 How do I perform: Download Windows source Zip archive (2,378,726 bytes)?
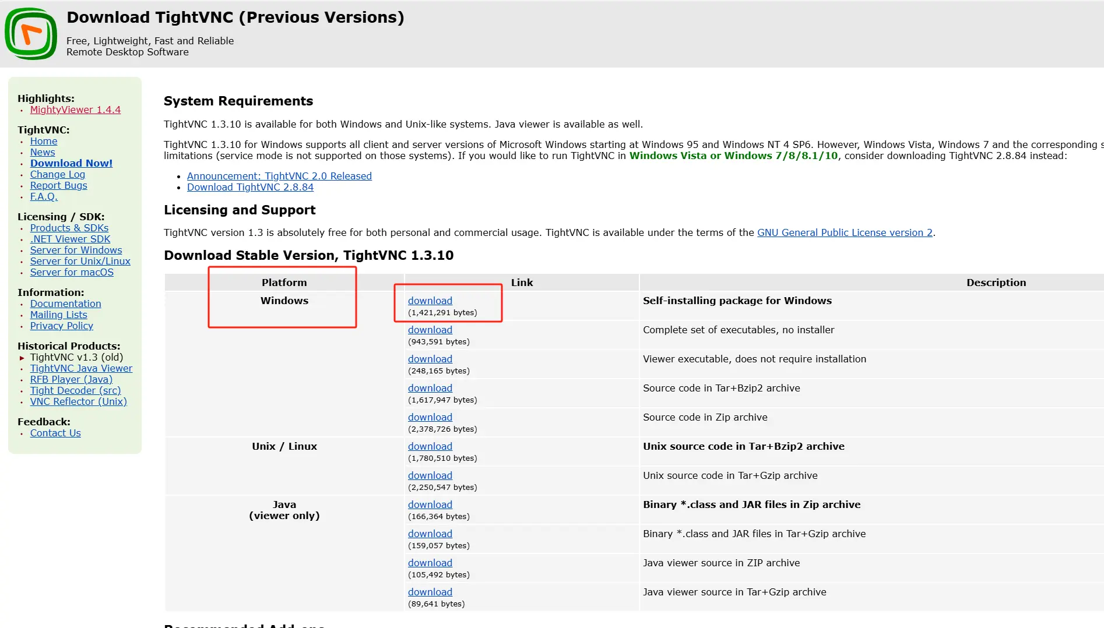coord(430,417)
